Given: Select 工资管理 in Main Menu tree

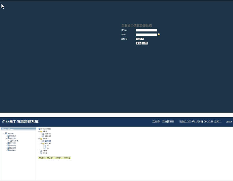Looking at the screenshot, I should pyautogui.click(x=13, y=148).
